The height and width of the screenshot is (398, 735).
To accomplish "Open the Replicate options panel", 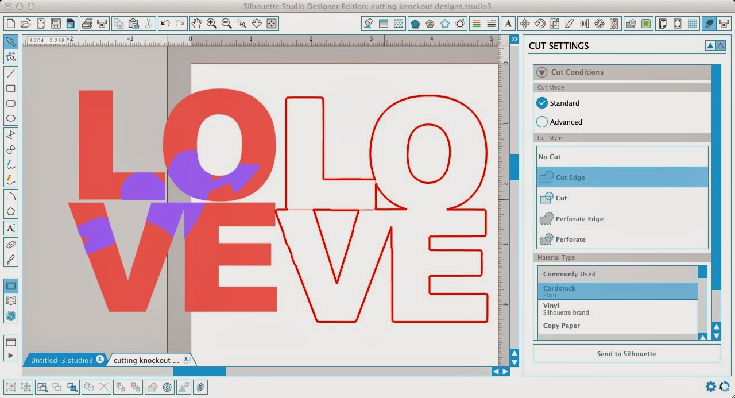I will pos(599,24).
